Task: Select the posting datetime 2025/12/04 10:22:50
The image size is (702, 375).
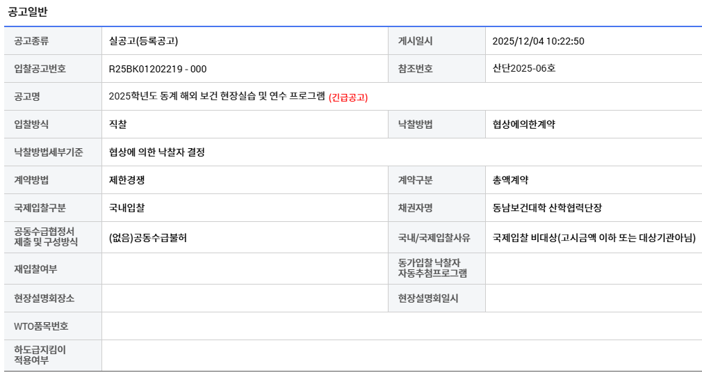Action: pyautogui.click(x=538, y=41)
